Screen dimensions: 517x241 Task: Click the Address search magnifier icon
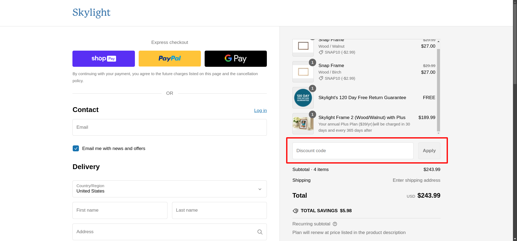coord(260,232)
